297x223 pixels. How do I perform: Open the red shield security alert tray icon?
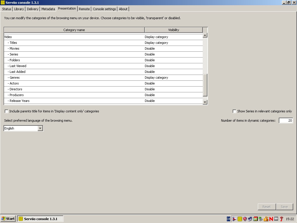(x=245, y=219)
